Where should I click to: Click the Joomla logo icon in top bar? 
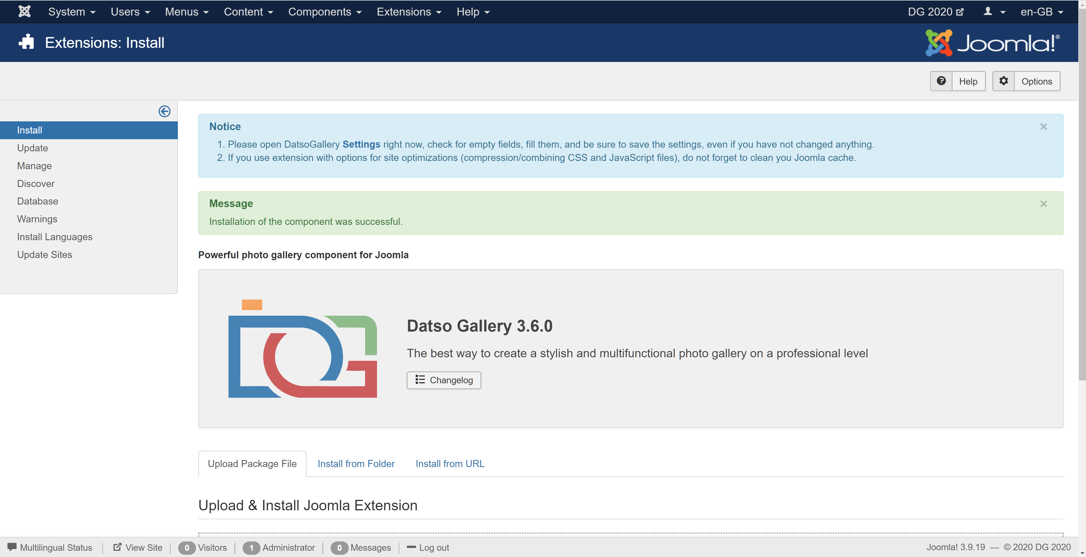pos(24,11)
